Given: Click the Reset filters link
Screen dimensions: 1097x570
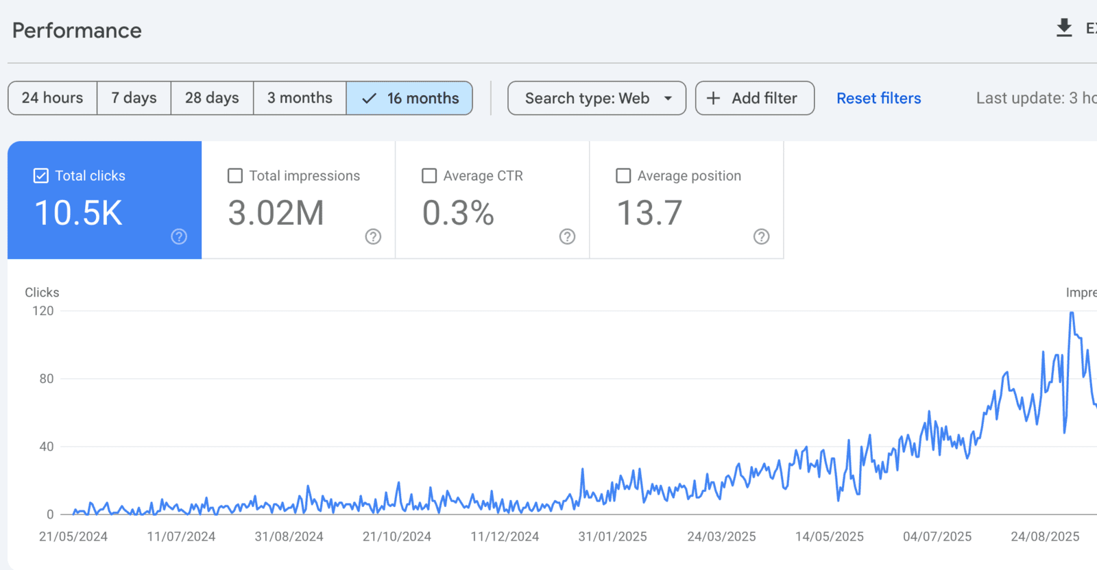Looking at the screenshot, I should [878, 98].
